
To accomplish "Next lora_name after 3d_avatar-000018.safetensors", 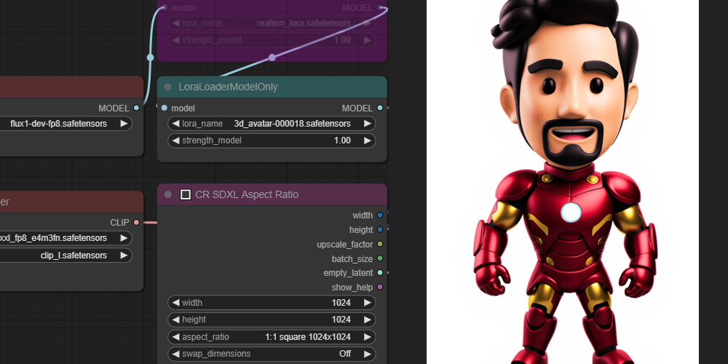I will 367,124.
